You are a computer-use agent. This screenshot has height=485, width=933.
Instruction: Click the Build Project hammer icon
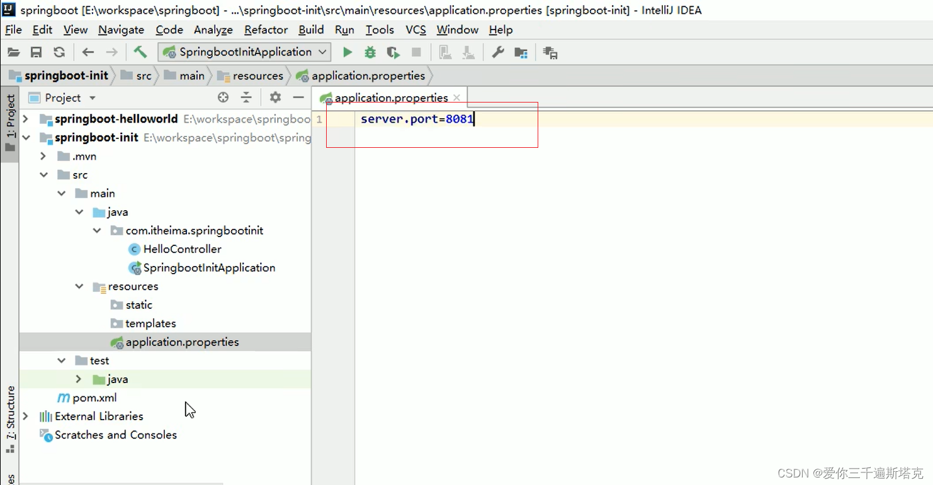140,52
